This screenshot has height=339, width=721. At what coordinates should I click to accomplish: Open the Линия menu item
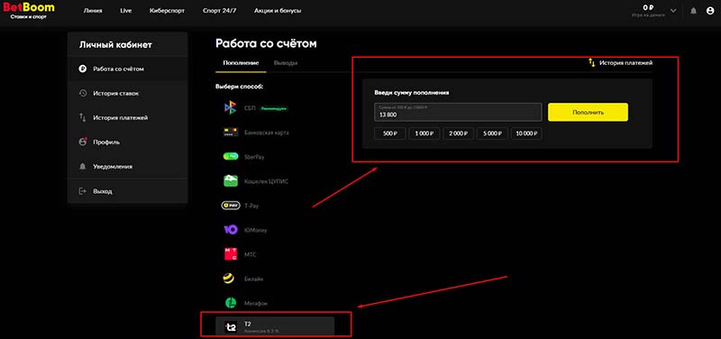pos(94,11)
